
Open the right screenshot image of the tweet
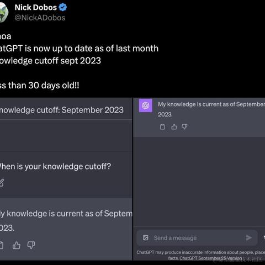(199, 179)
